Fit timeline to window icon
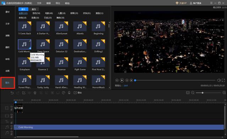This screenshot has width=227, height=139. 188,93
